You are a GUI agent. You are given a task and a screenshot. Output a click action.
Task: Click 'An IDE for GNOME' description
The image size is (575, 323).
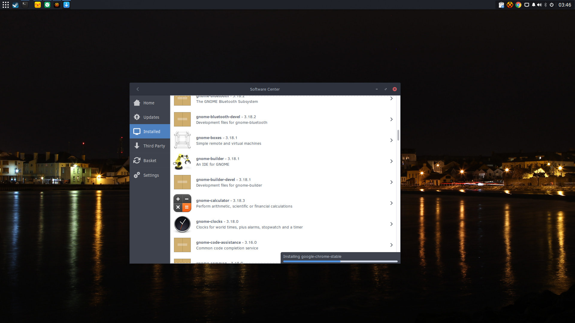(213, 164)
